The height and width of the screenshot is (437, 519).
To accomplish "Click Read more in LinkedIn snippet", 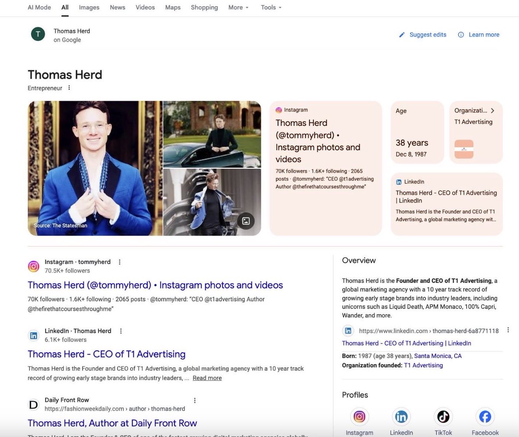I will pyautogui.click(x=207, y=378).
